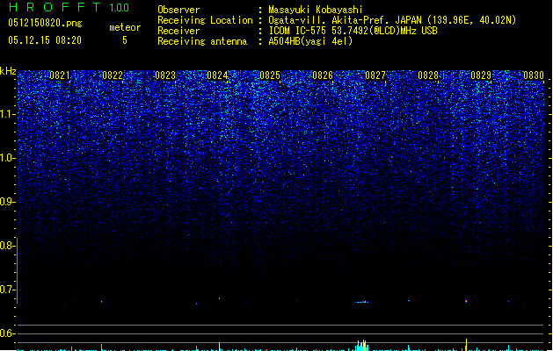Click the 0829 time marker
The width and height of the screenshot is (553, 351).
tap(481, 75)
